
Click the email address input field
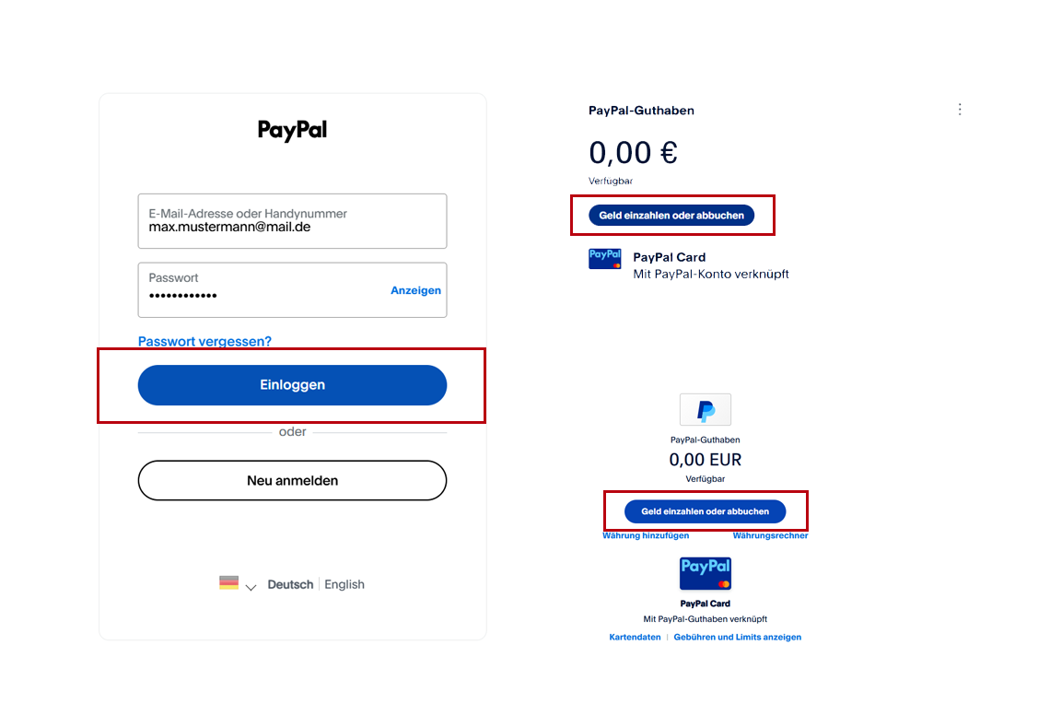(292, 221)
